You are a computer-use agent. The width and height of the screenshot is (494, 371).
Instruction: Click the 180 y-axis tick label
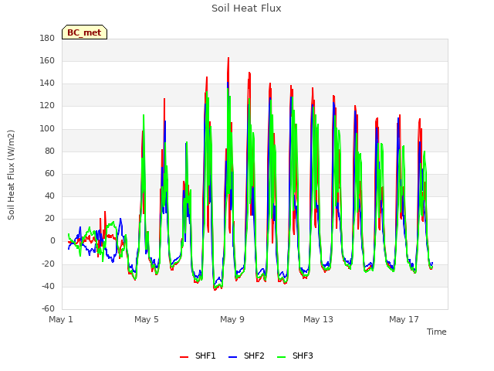(47, 38)
